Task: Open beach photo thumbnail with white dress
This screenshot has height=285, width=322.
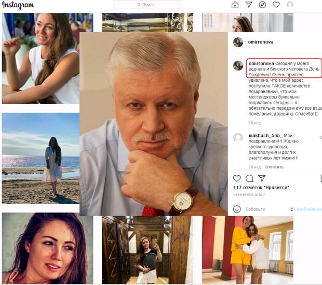Action: click(41, 159)
